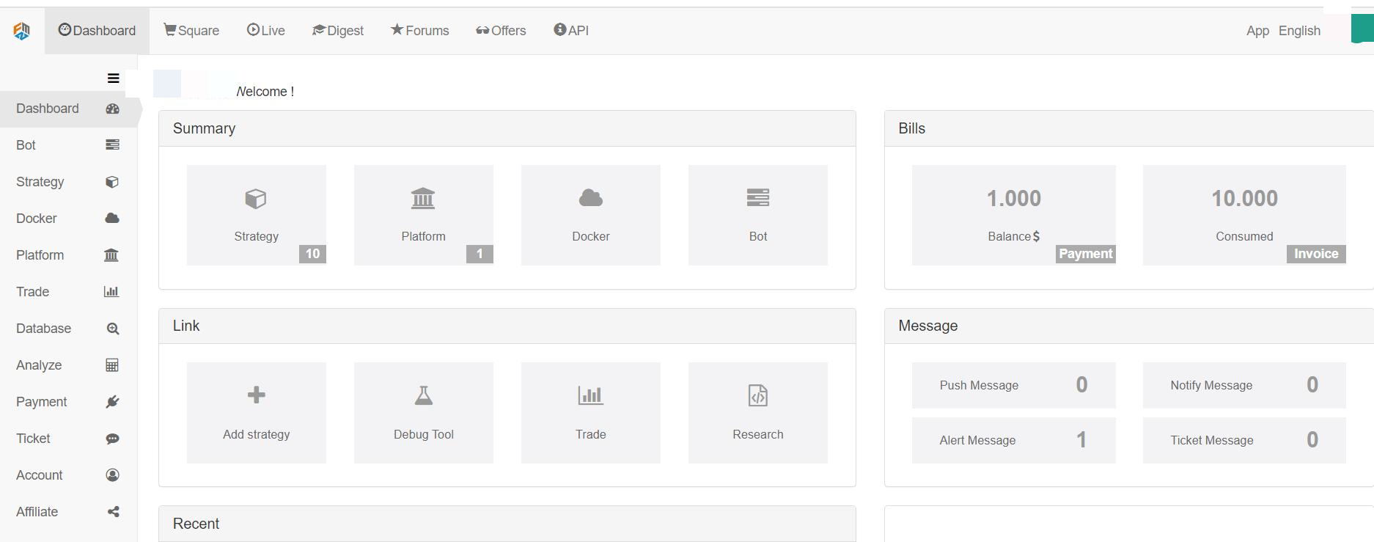This screenshot has height=542, width=1374.
Task: Click the App link in top bar
Action: 1257,31
